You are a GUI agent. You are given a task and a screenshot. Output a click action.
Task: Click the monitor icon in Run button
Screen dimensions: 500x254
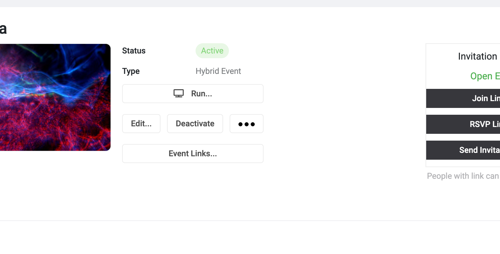tap(179, 94)
